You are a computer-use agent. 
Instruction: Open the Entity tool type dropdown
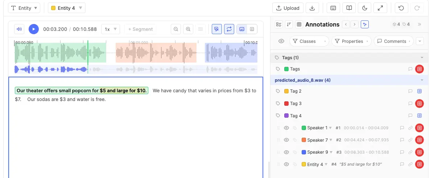coord(24,8)
